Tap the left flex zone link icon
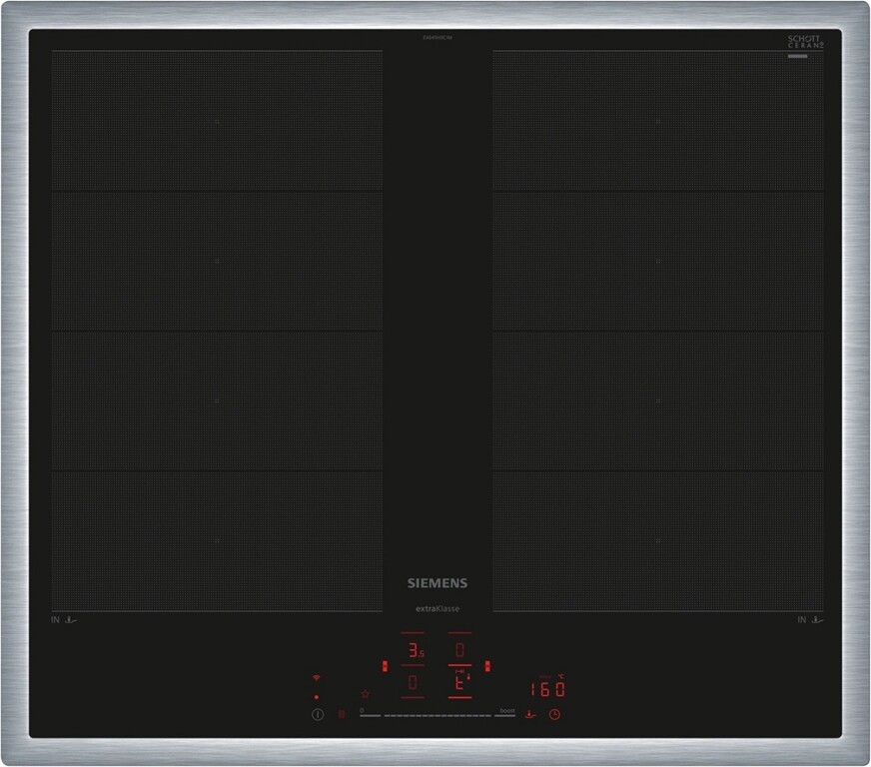The image size is (871, 767). point(385,666)
